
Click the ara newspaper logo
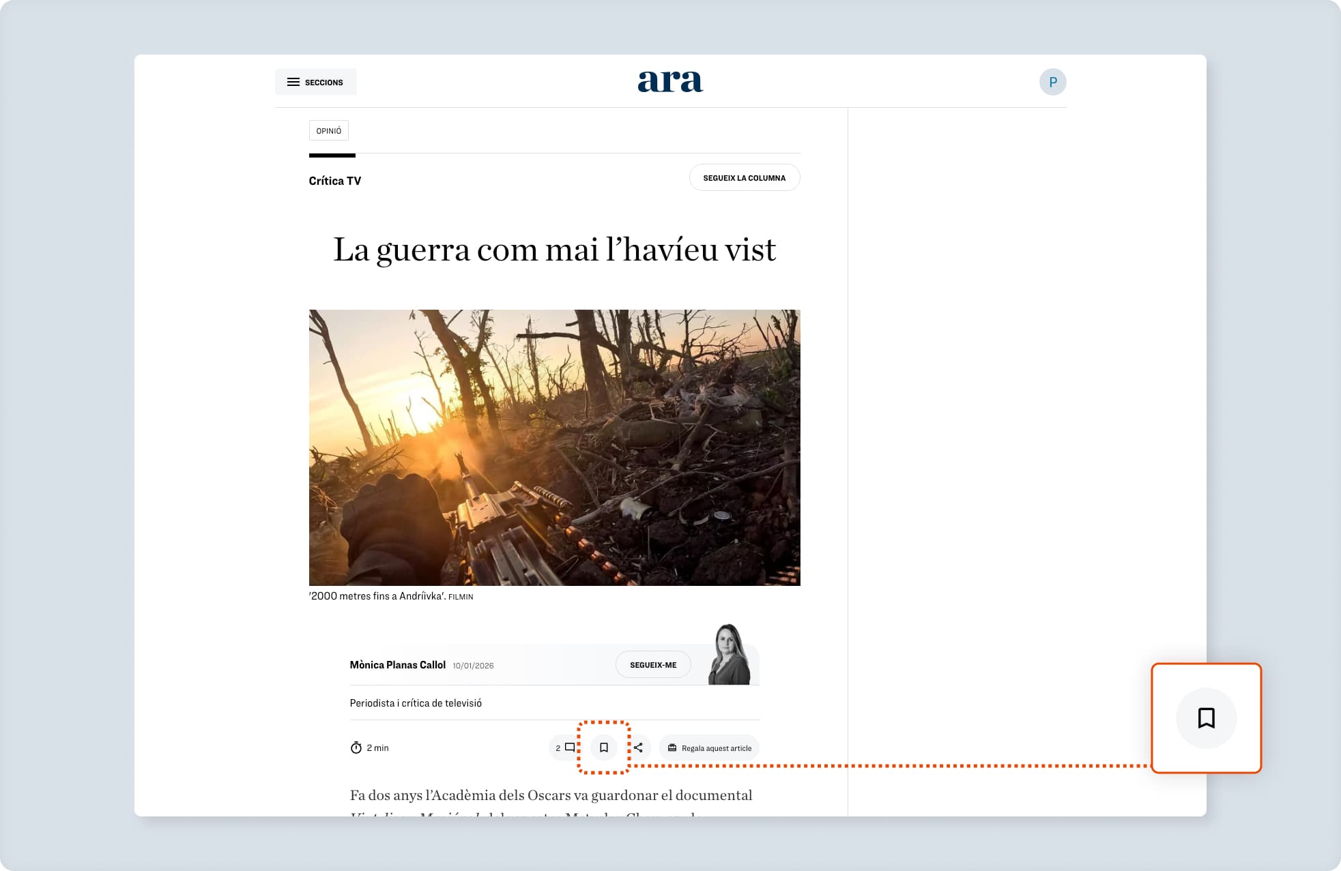pyautogui.click(x=669, y=80)
